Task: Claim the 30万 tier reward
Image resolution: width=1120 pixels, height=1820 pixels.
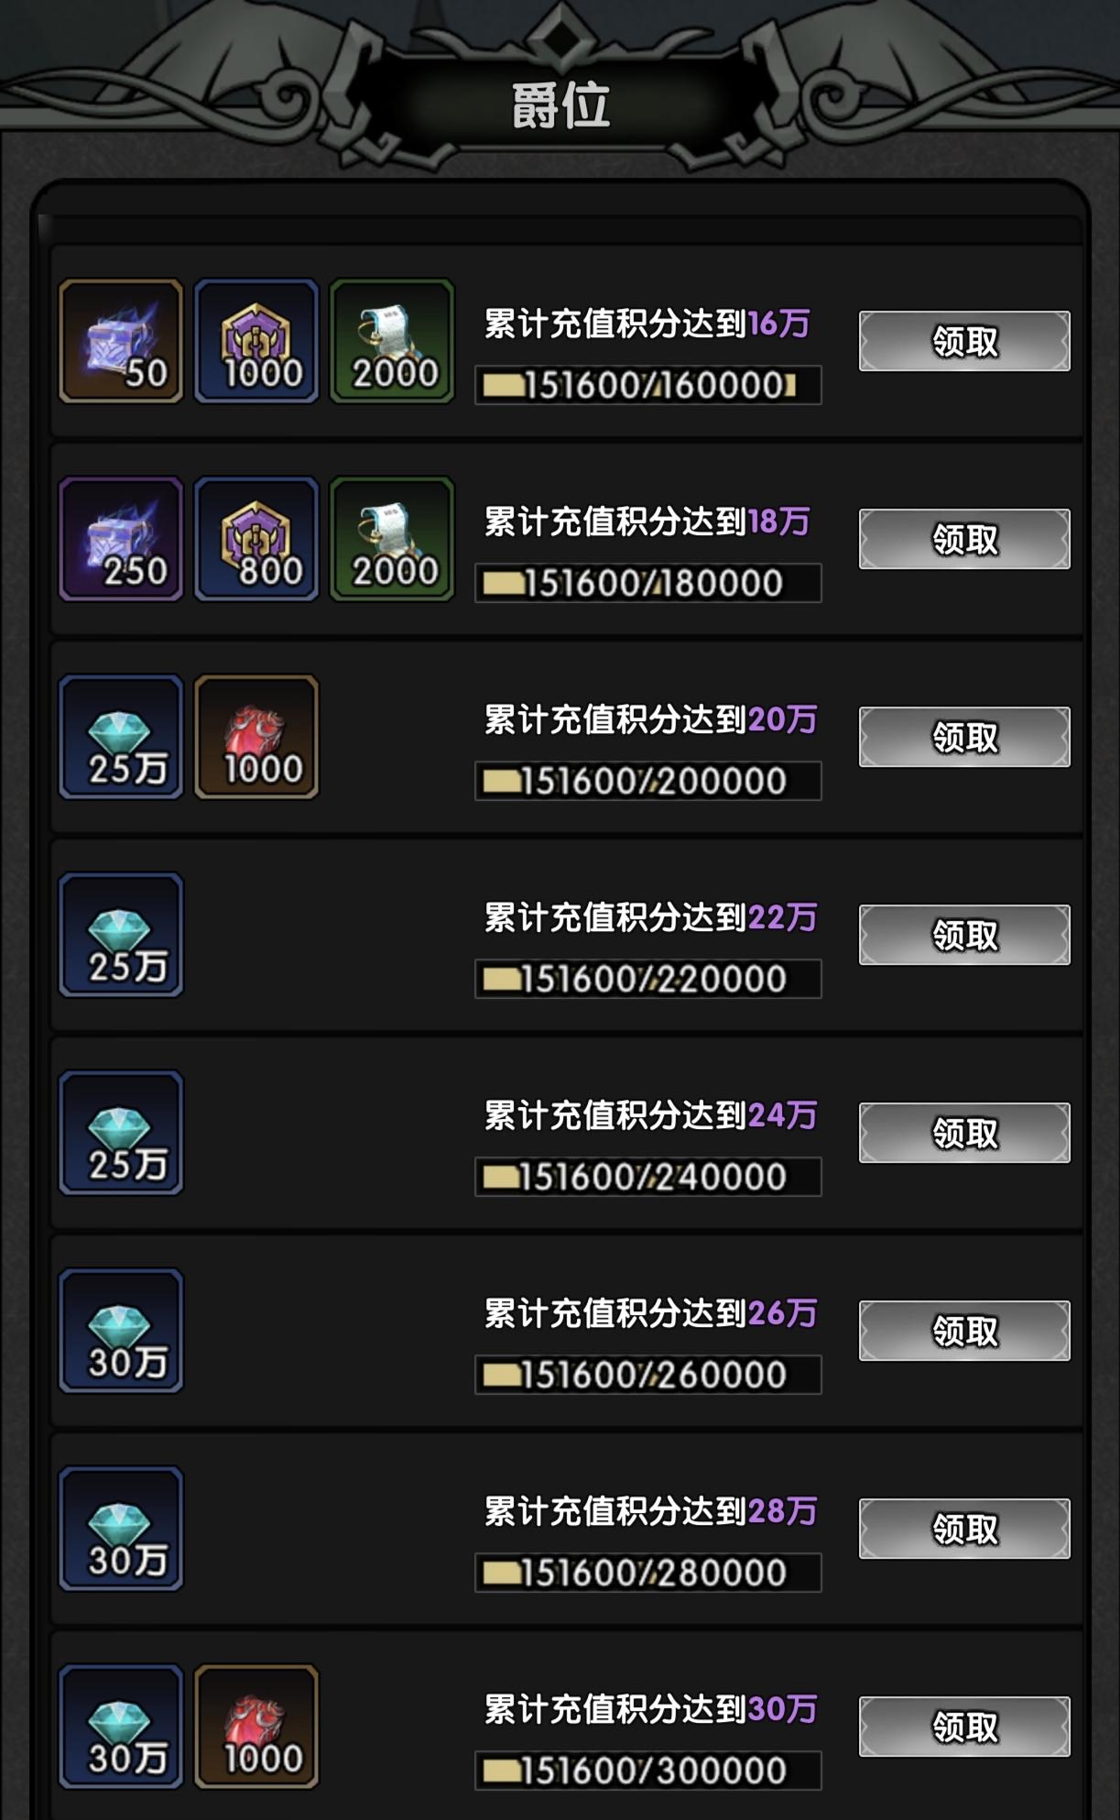Action: point(964,1727)
